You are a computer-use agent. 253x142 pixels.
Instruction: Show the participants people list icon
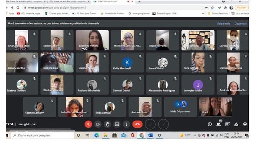pos(219,124)
